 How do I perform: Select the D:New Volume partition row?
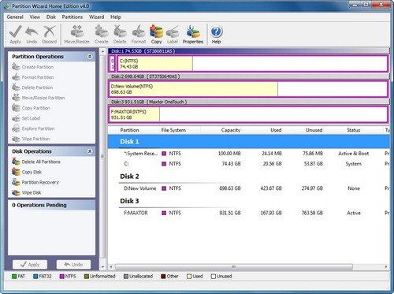pos(248,188)
